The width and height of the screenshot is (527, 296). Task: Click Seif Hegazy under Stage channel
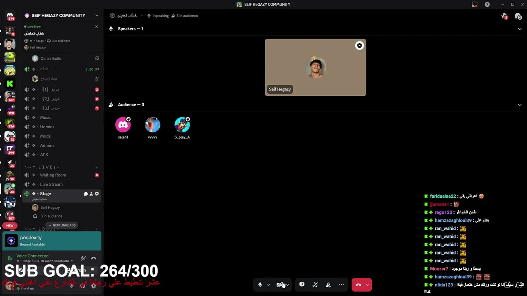tap(62, 208)
